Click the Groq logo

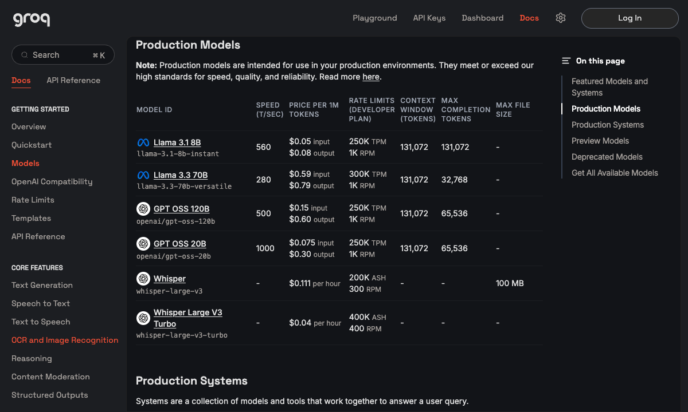tap(32, 19)
